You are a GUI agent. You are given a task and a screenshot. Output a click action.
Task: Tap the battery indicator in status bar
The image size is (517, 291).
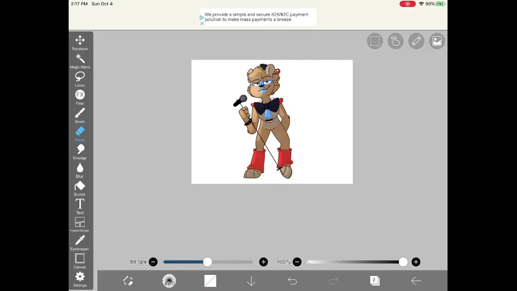440,4
